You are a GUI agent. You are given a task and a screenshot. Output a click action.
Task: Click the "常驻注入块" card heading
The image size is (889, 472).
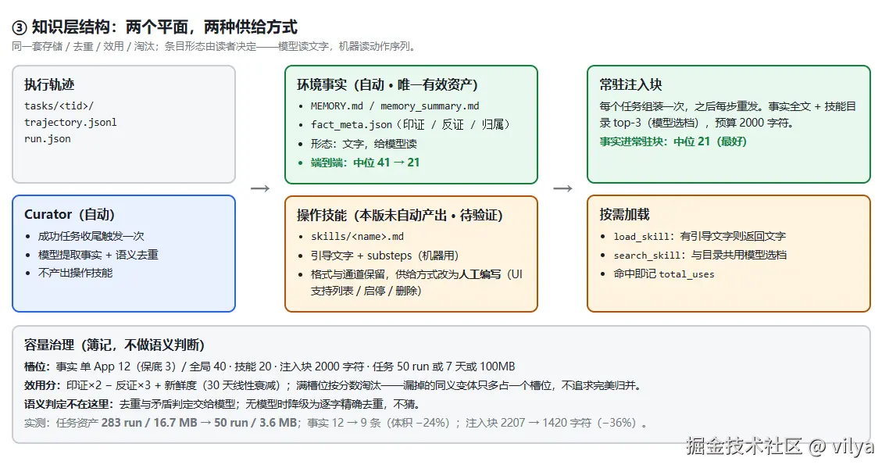coord(630,84)
